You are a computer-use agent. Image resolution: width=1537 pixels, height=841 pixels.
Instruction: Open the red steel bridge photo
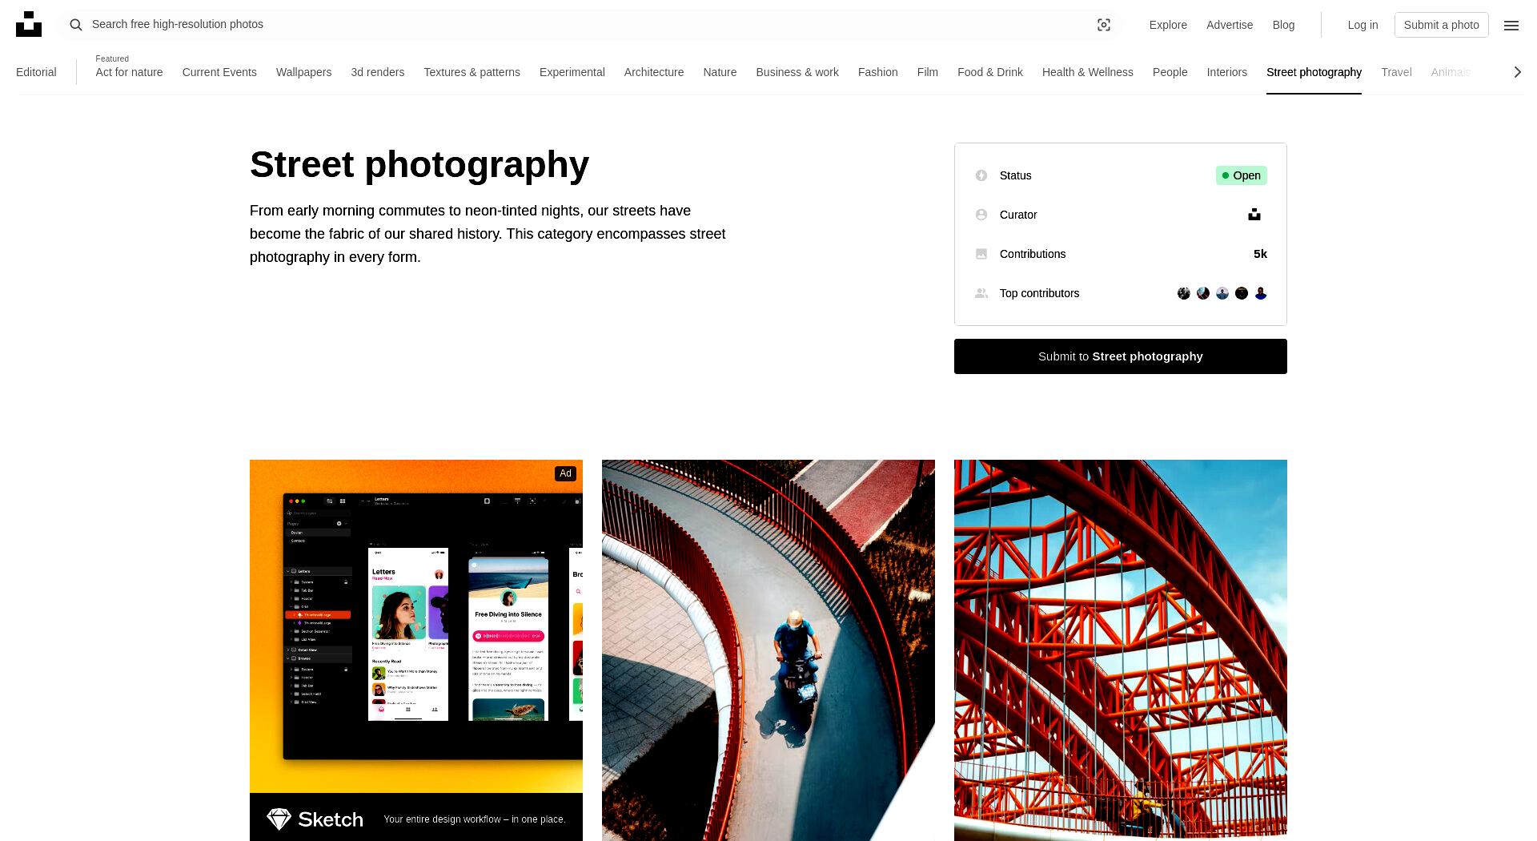point(1121,650)
